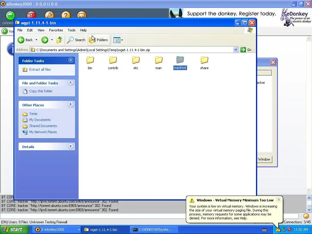This screenshot has height=234, width=312.
Task: Click the Go button
Action: point(246,50)
